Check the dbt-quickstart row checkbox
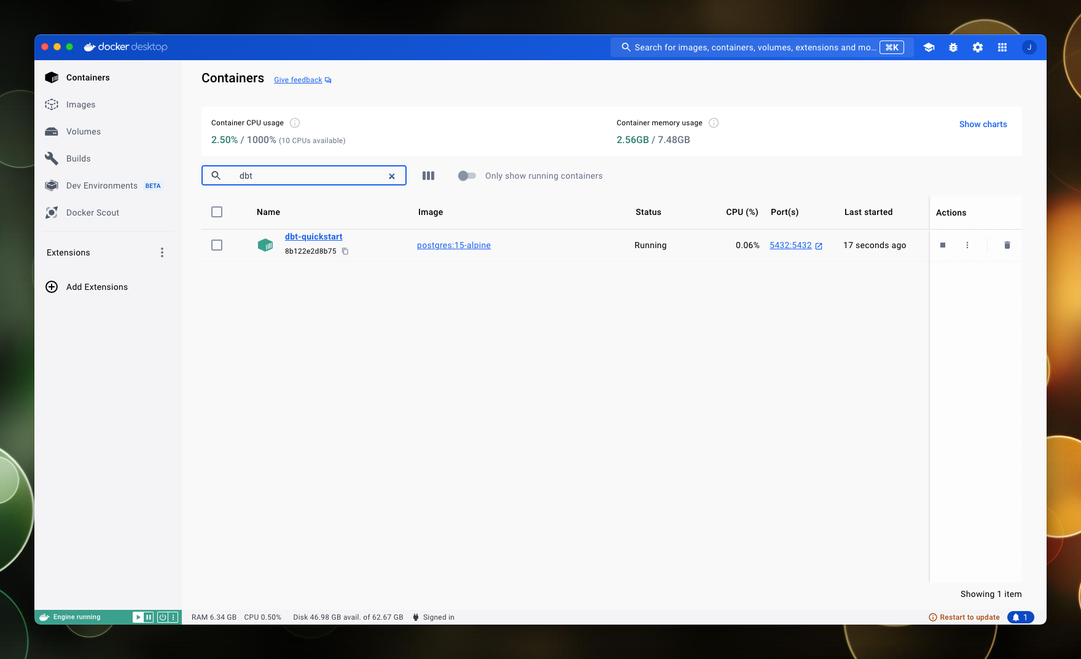Screen dimensions: 1081x659 click(217, 245)
